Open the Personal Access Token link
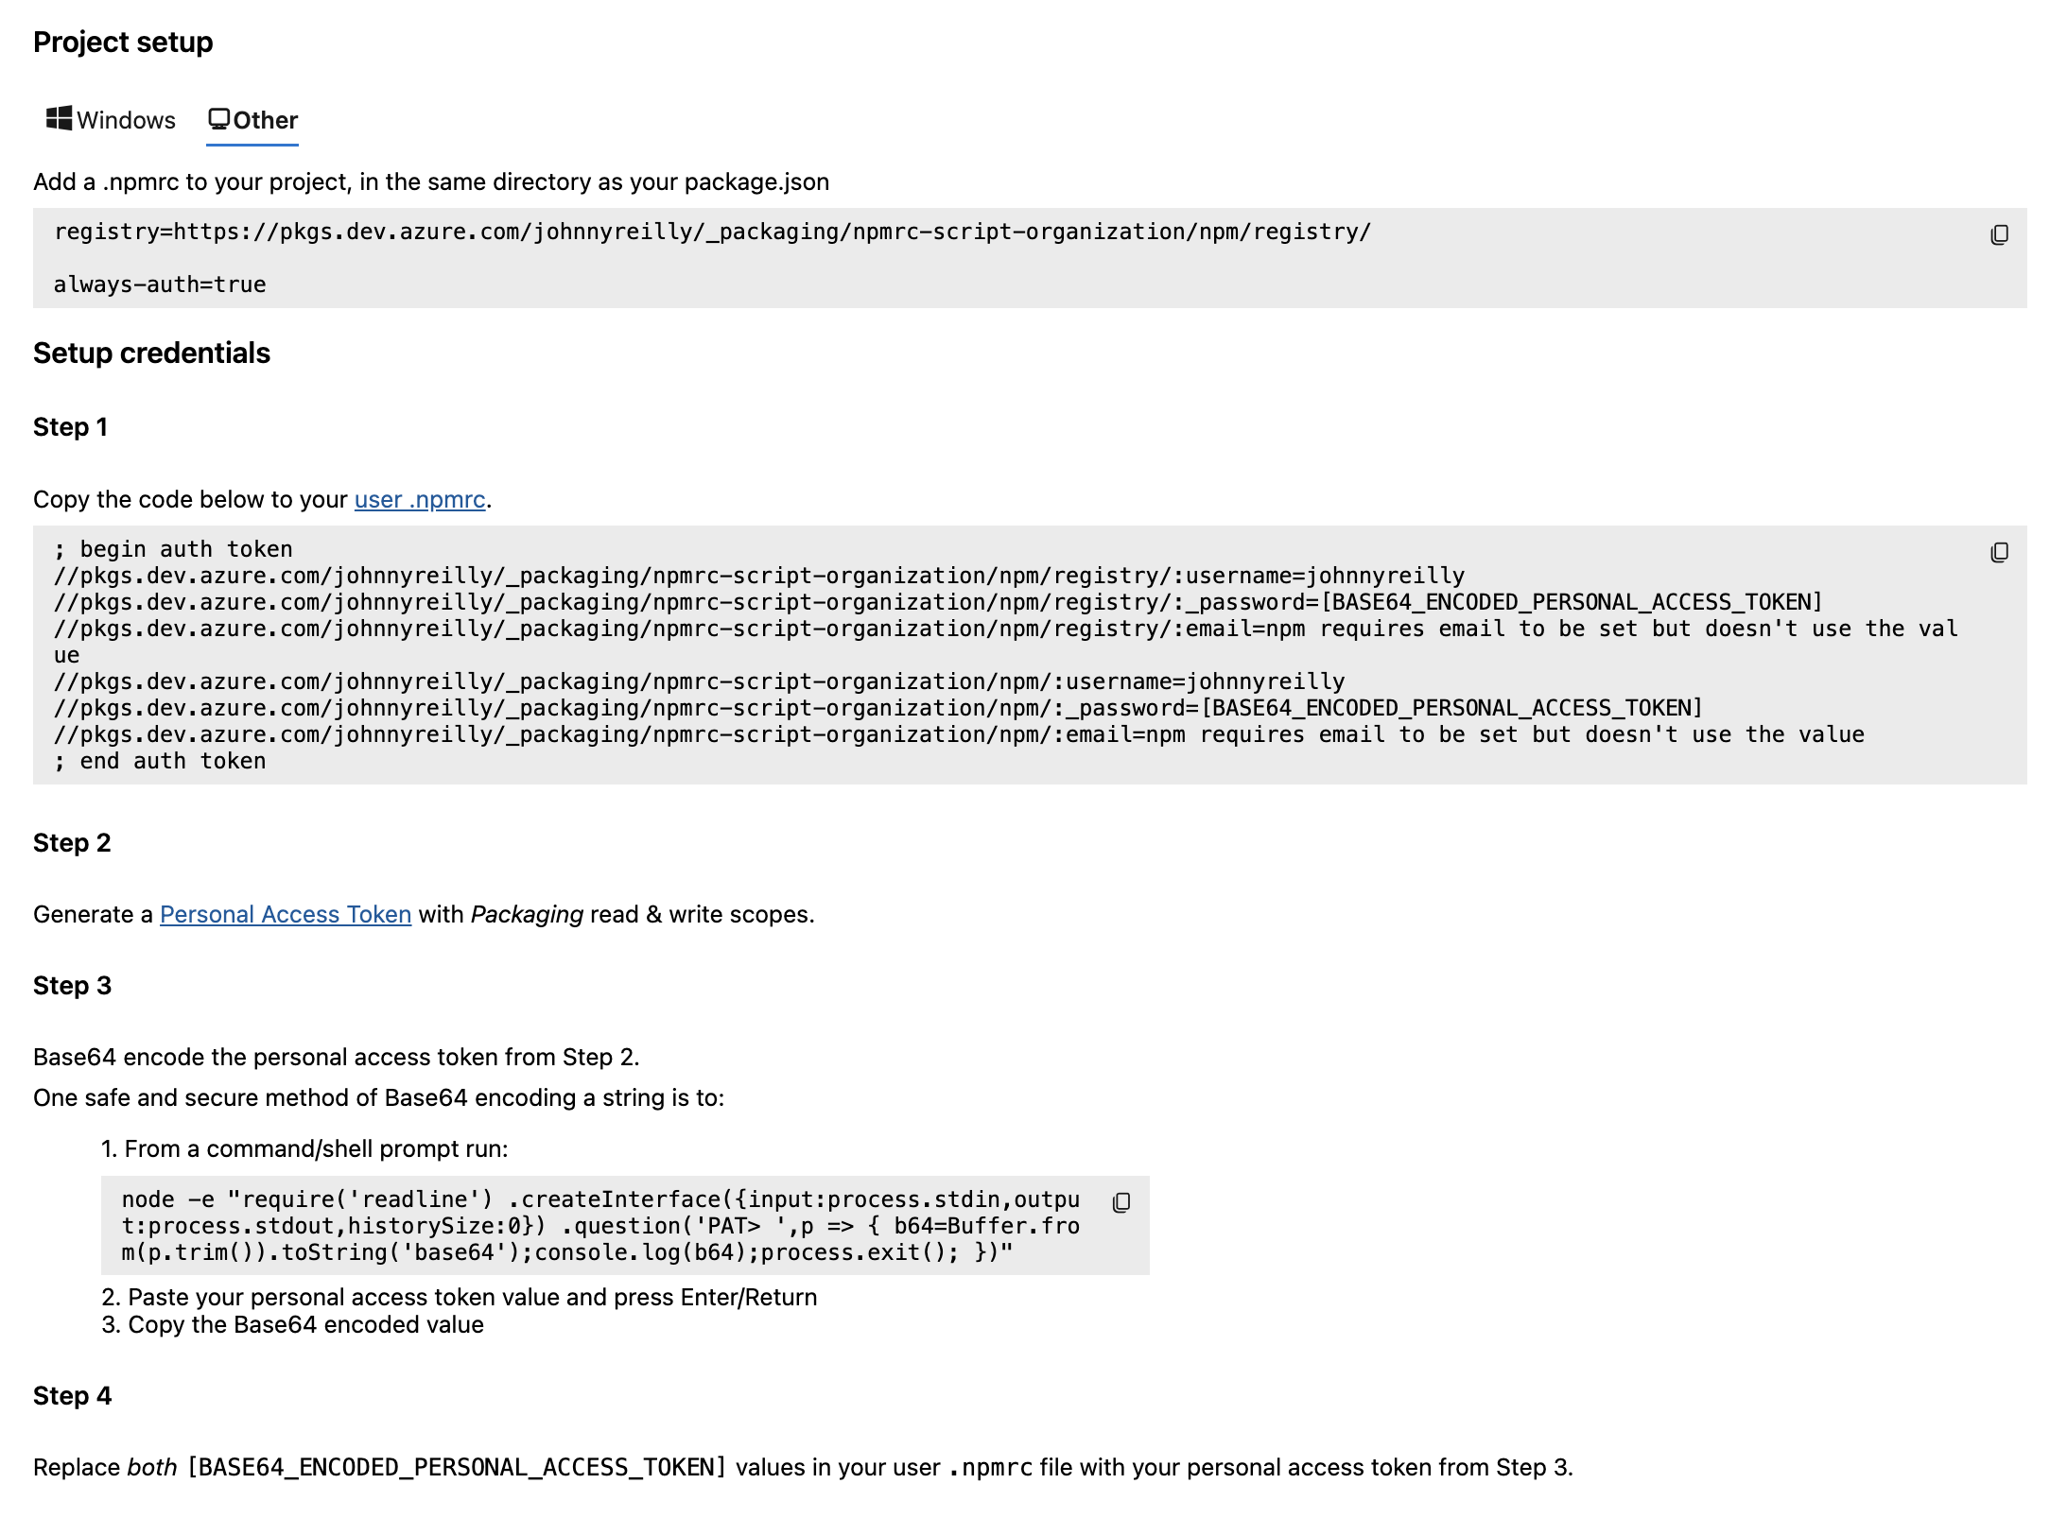Viewport: 2050px width, 1518px height. tap(286, 914)
